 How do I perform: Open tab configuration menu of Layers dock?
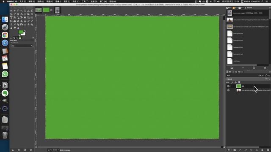pos(270,72)
